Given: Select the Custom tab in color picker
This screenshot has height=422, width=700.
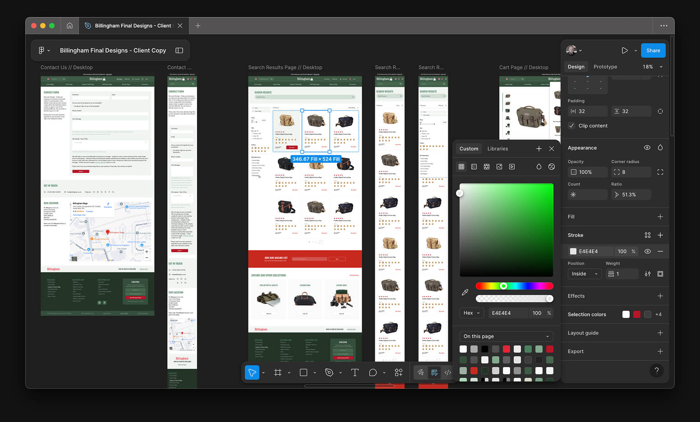Looking at the screenshot, I should pos(469,149).
